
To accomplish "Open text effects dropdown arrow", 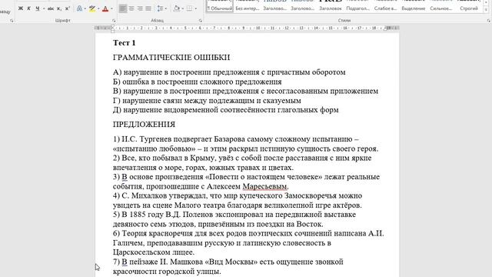I will (x=85, y=8).
